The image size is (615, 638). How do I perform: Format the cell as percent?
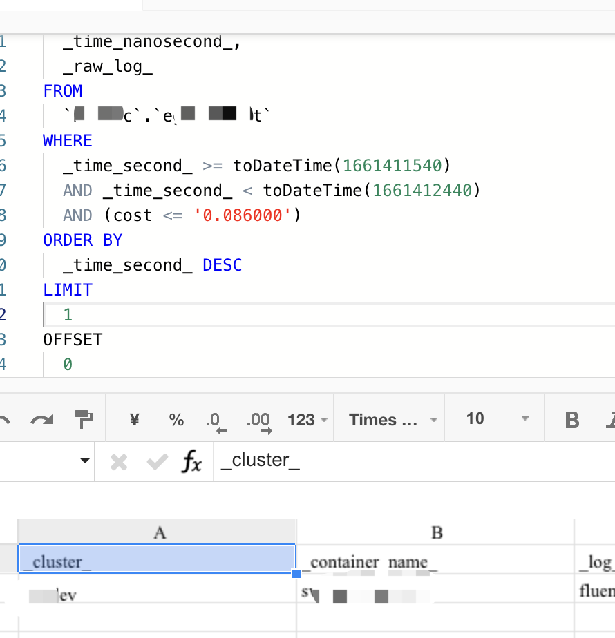tap(176, 420)
